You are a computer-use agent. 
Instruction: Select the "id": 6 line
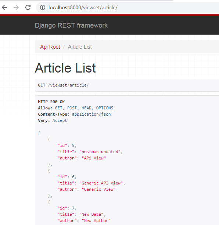(x=67, y=177)
